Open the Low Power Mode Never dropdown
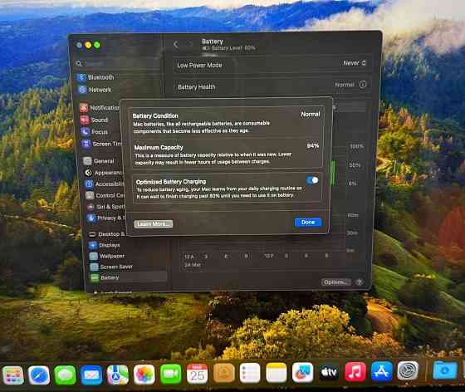The width and height of the screenshot is (465, 392). point(355,63)
